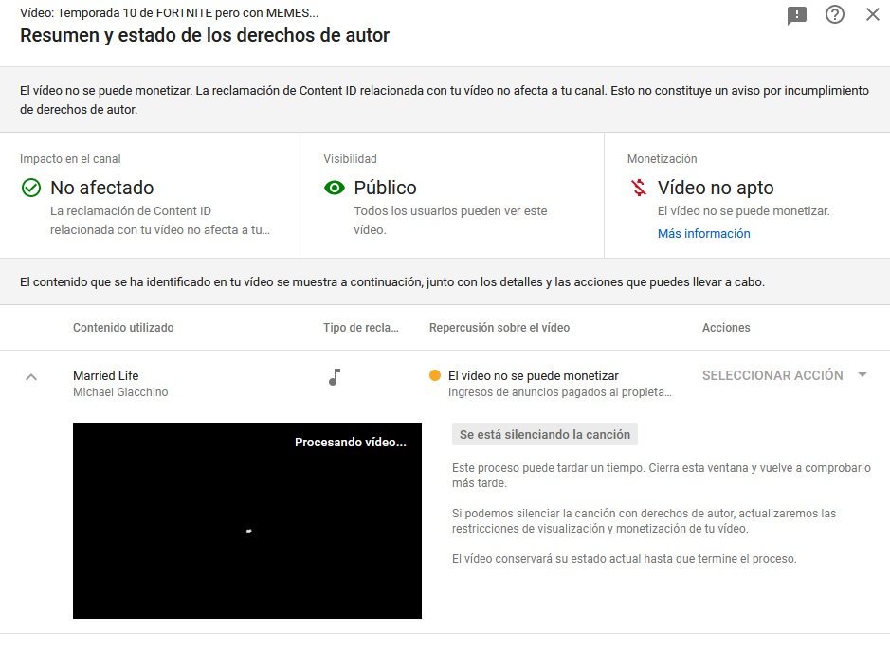Open the send feedback icon
This screenshot has height=670, width=890.
tap(797, 15)
